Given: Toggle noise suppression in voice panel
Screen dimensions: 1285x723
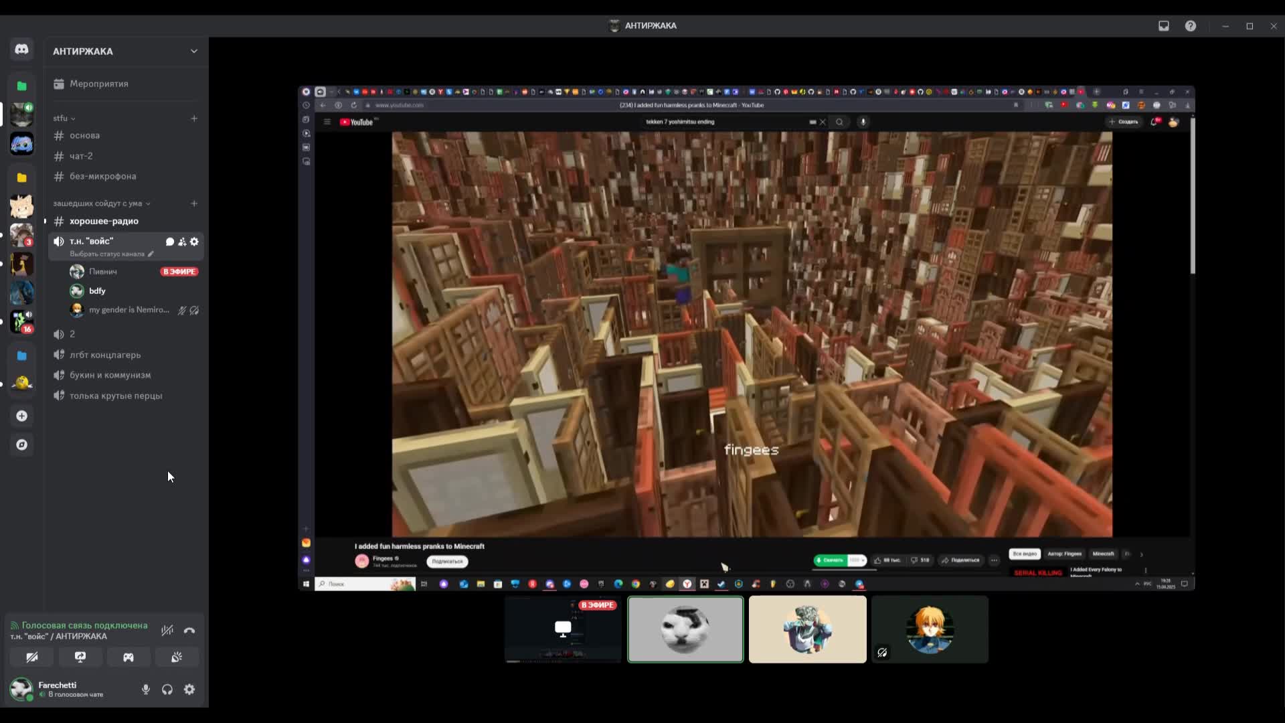Looking at the screenshot, I should point(167,630).
